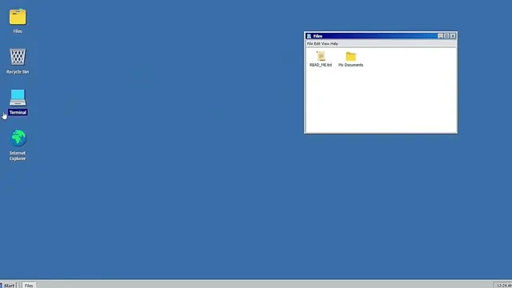Open the File menu

point(310,44)
